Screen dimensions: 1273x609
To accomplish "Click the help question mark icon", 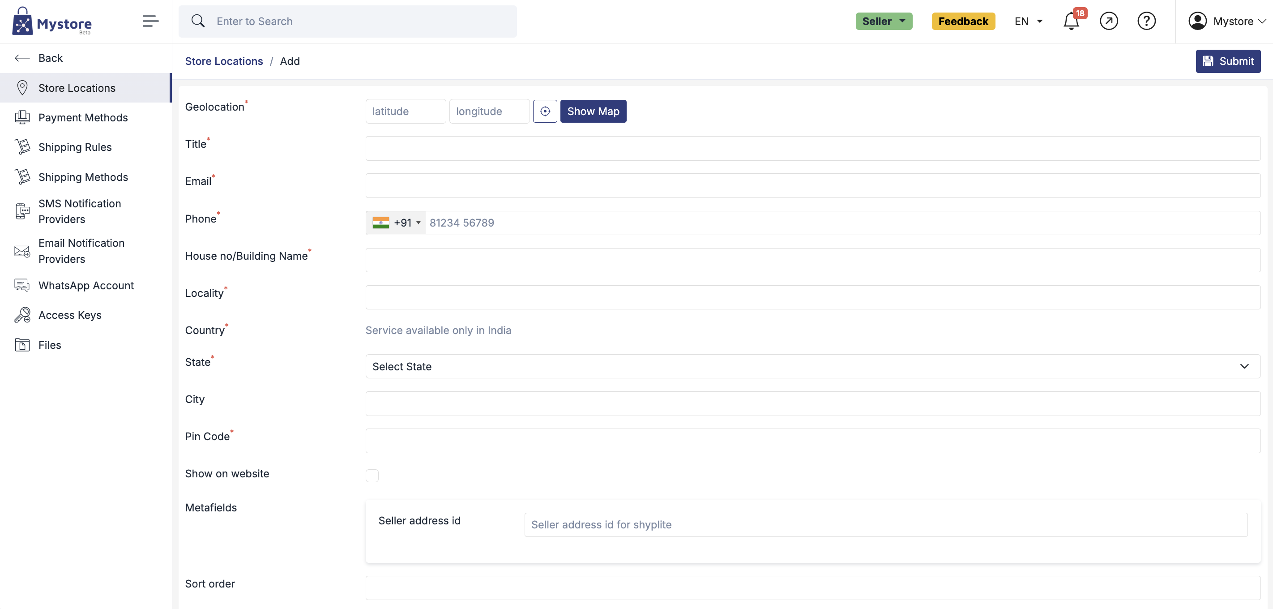I will tap(1146, 21).
